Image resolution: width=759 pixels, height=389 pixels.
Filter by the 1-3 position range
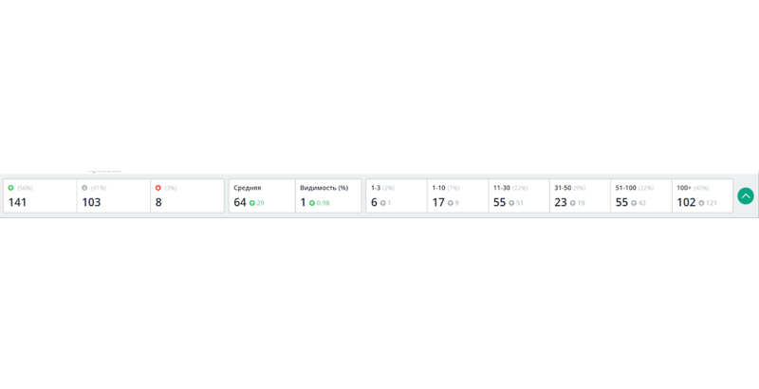(397, 196)
